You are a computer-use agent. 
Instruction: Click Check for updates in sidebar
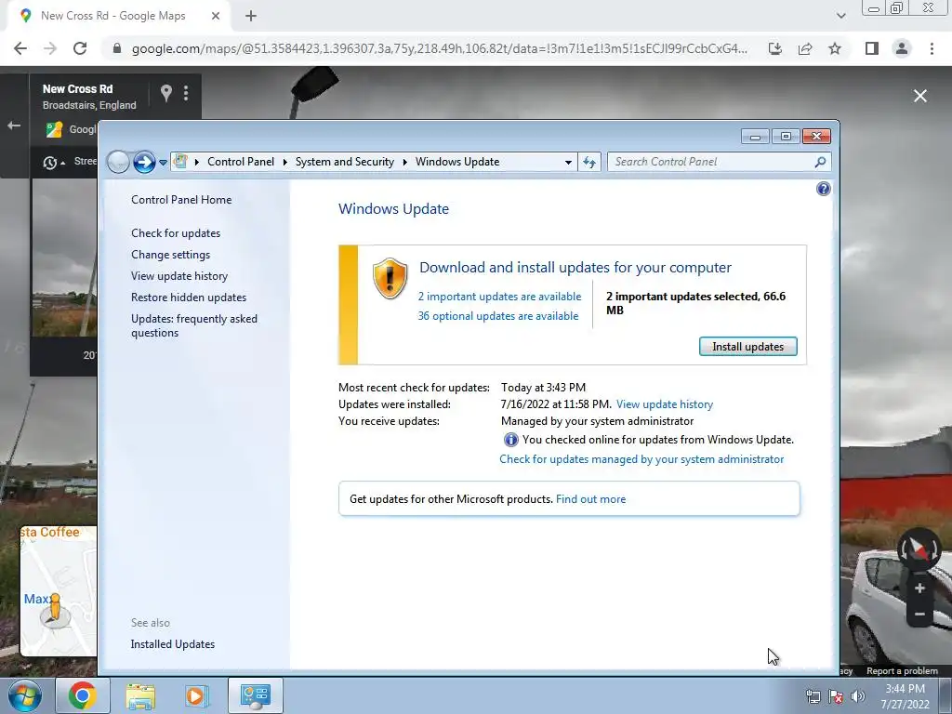[x=176, y=233]
